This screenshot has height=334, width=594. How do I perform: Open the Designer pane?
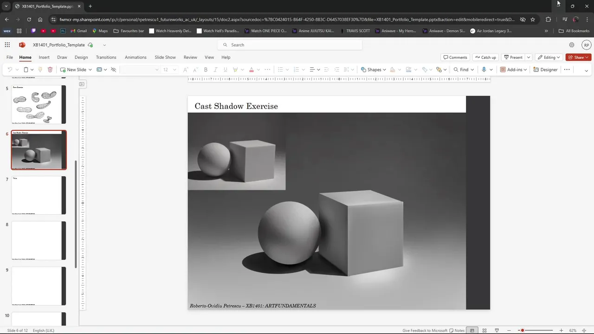545,70
